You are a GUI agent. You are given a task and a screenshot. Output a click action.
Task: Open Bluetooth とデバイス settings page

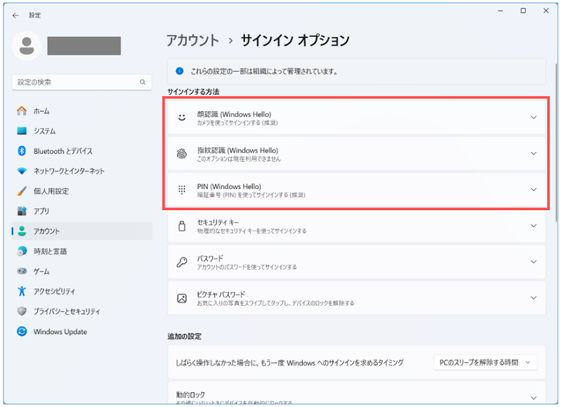(82, 151)
